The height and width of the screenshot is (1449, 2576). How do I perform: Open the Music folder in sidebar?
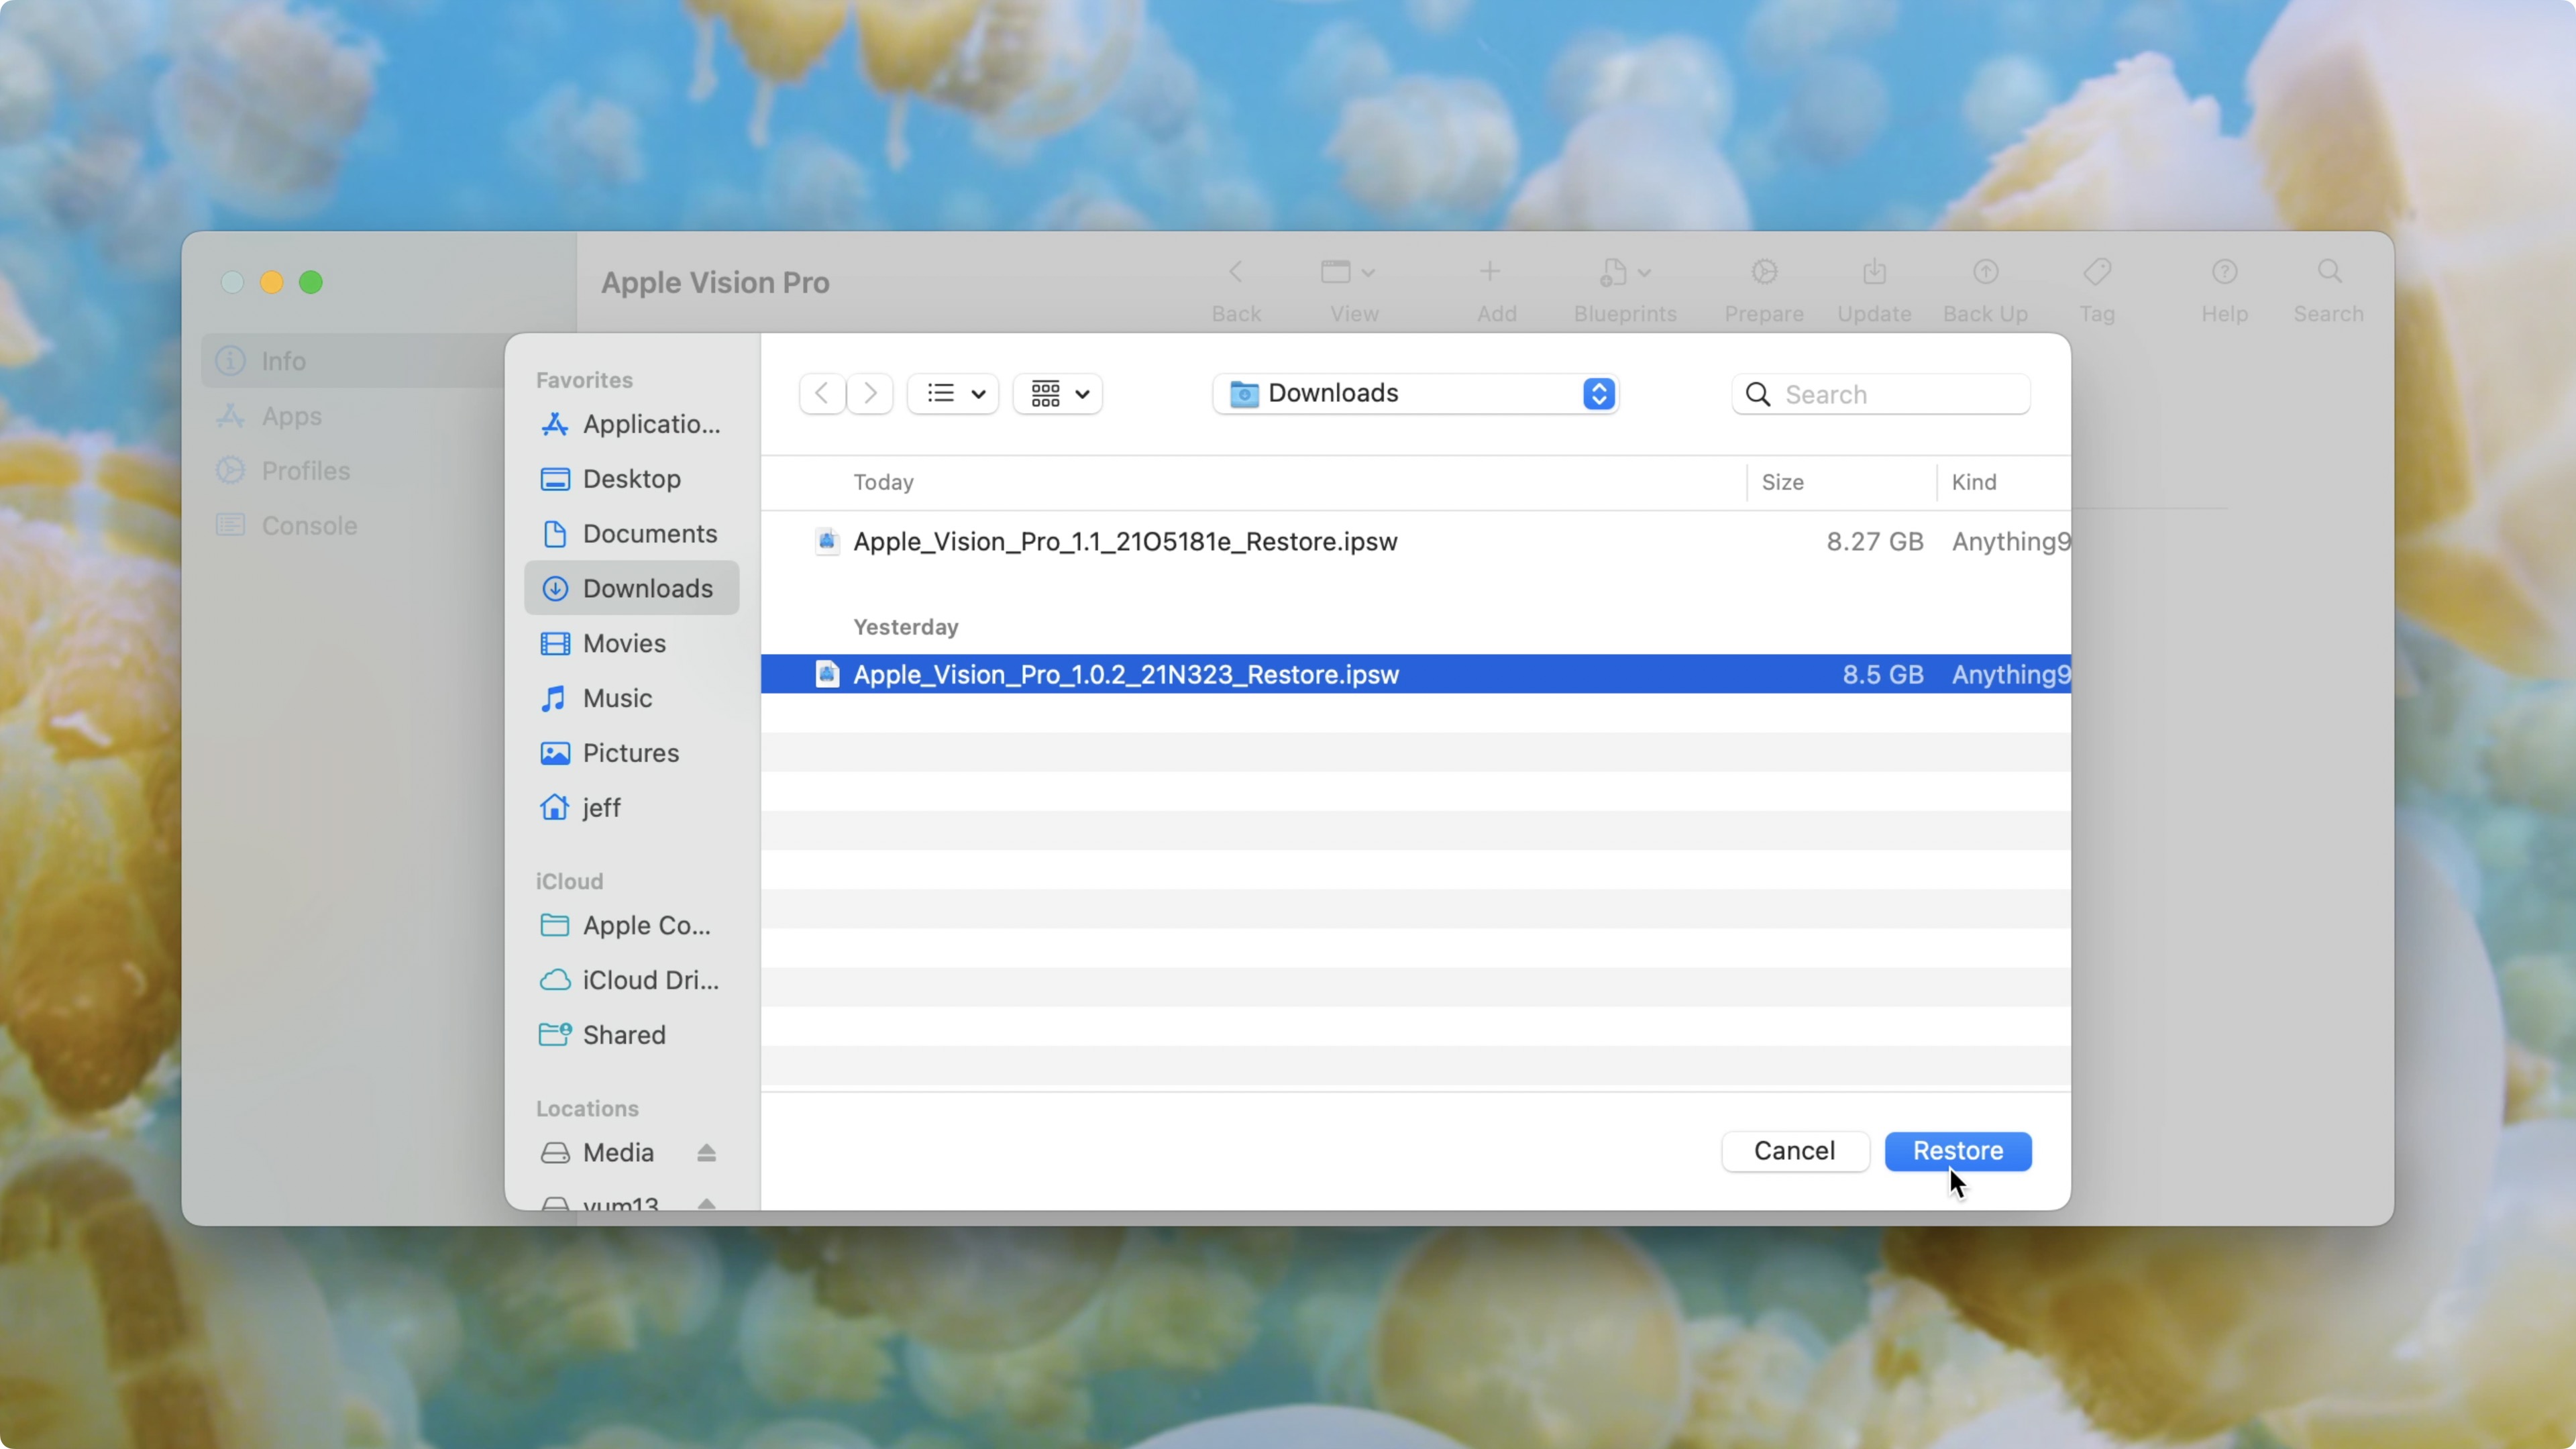pyautogui.click(x=616, y=698)
